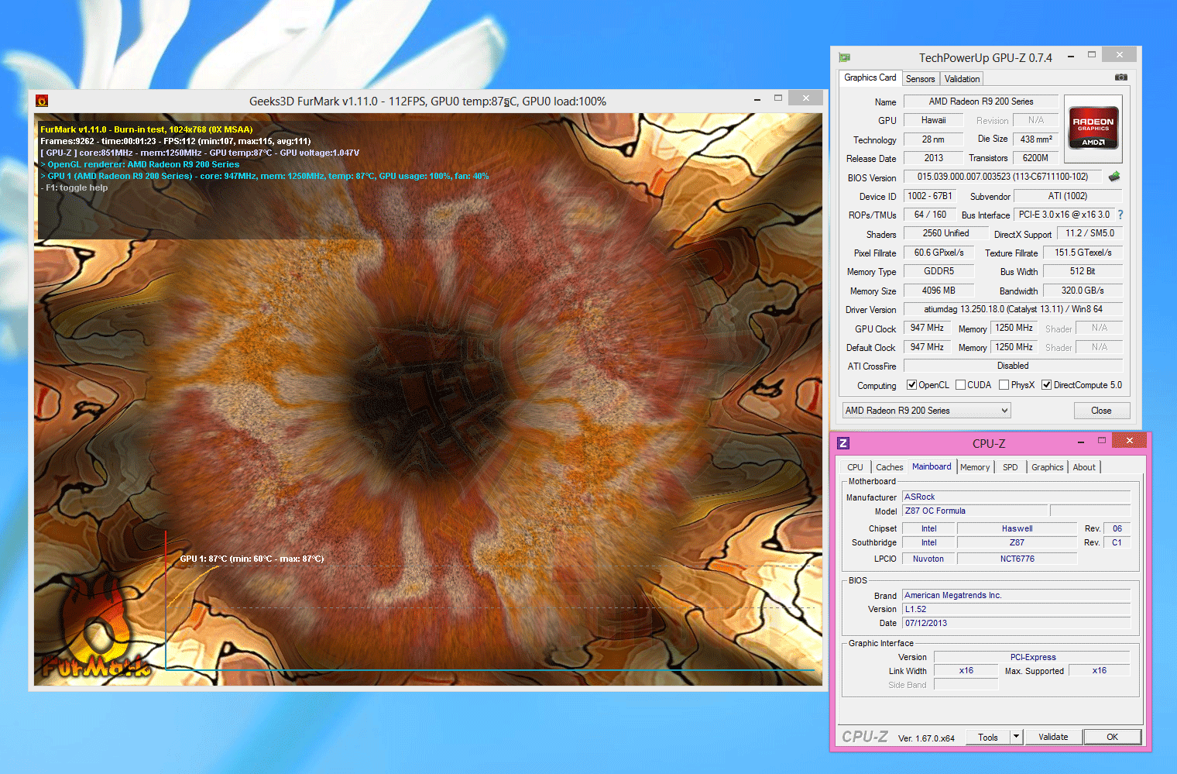Click the green BIOS save chip icon
1177x774 pixels.
point(1114,177)
